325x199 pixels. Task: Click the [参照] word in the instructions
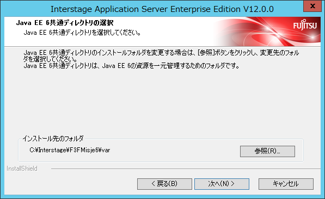(x=206, y=53)
